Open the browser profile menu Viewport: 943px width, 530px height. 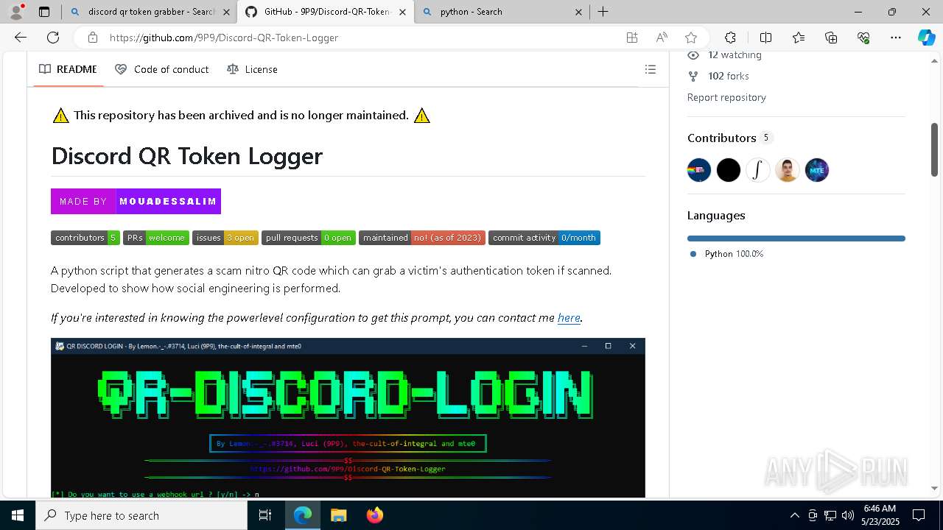(16, 12)
